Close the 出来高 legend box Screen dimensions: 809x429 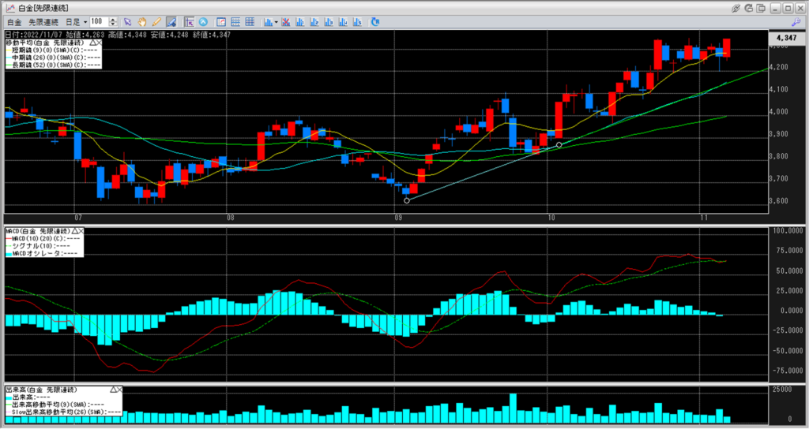pos(120,390)
